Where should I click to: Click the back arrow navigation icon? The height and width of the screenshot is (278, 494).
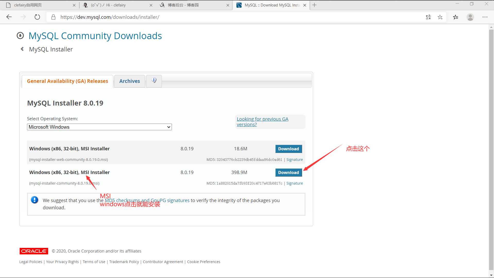tap(9, 17)
